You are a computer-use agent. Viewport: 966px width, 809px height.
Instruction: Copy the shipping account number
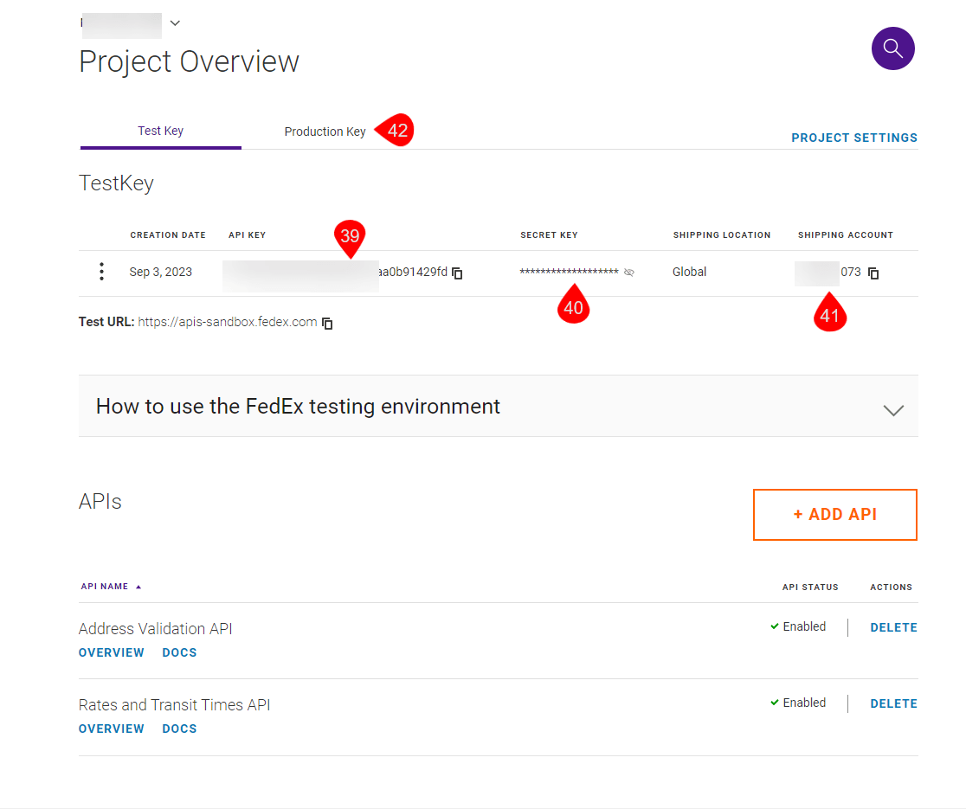coord(873,273)
